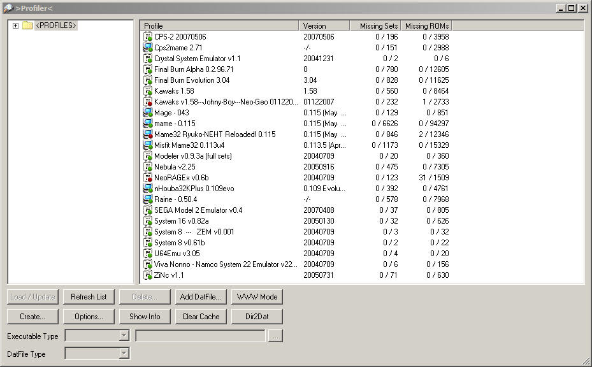Open the DatFile Type dropdown
The image size is (592, 367).
[x=124, y=353]
